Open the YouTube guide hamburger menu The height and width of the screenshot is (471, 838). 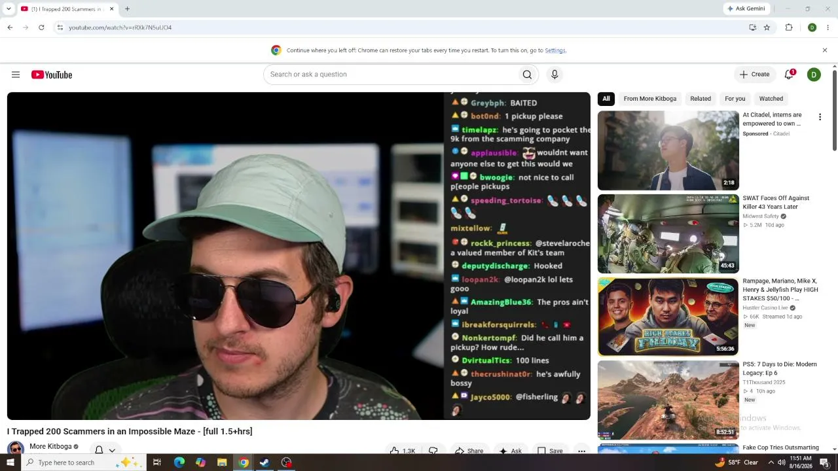16,75
